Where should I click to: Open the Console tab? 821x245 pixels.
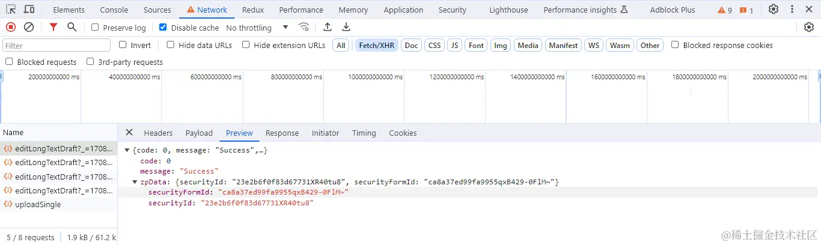pyautogui.click(x=114, y=10)
